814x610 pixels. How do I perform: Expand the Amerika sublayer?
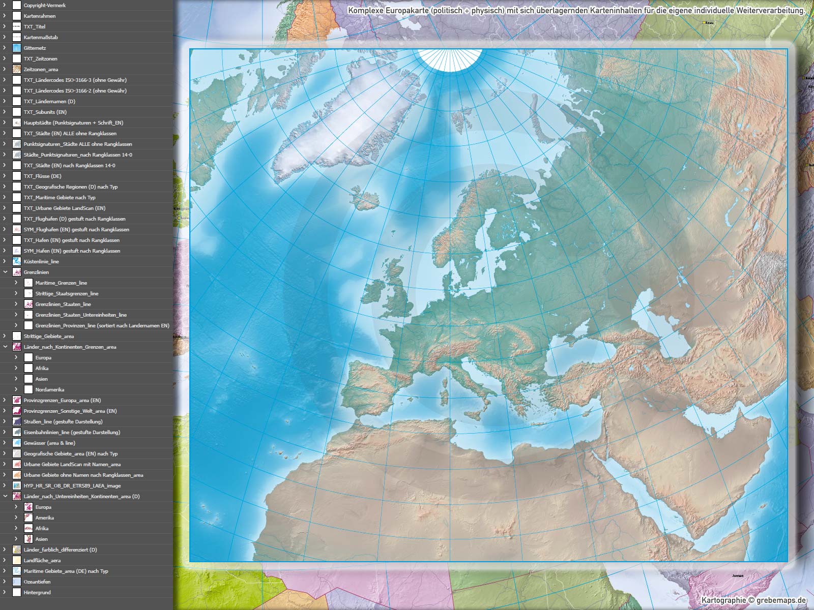tap(16, 517)
